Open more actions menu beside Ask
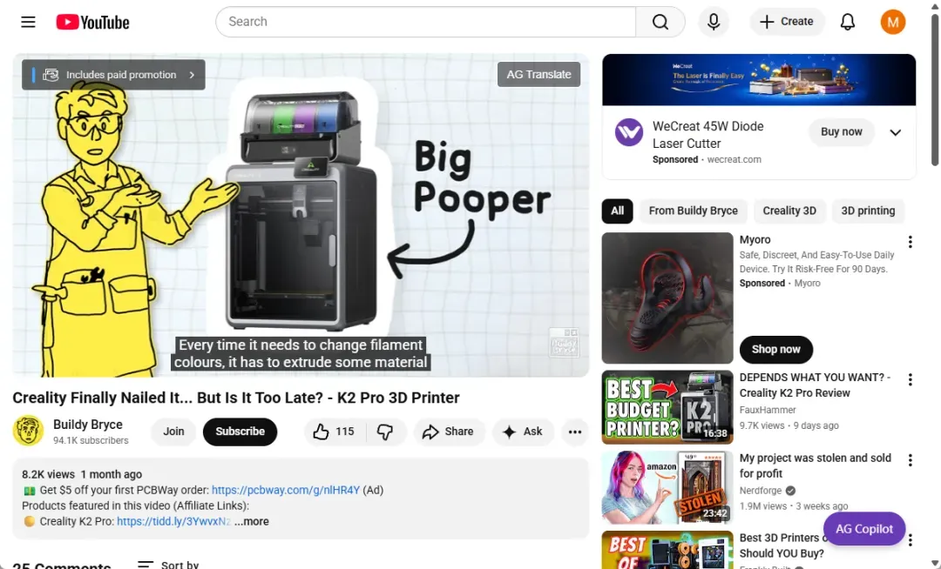Image resolution: width=941 pixels, height=569 pixels. click(x=575, y=432)
